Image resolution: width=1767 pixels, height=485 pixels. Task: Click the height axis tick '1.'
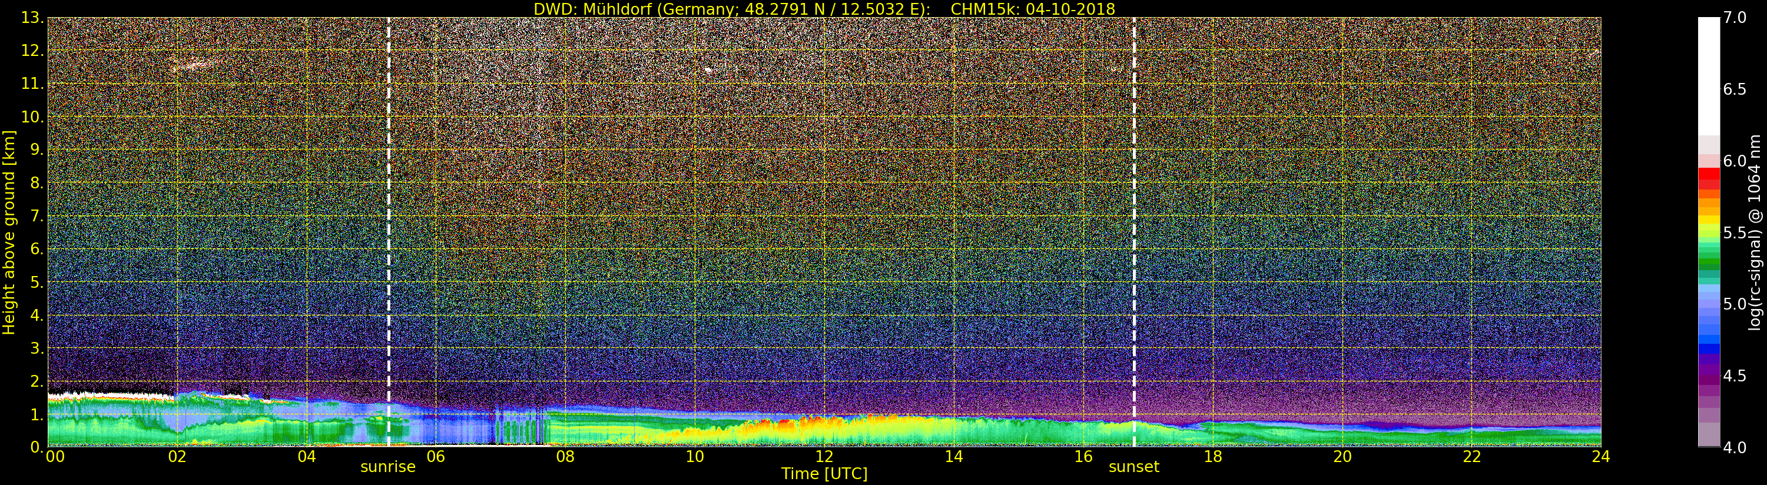[37, 414]
